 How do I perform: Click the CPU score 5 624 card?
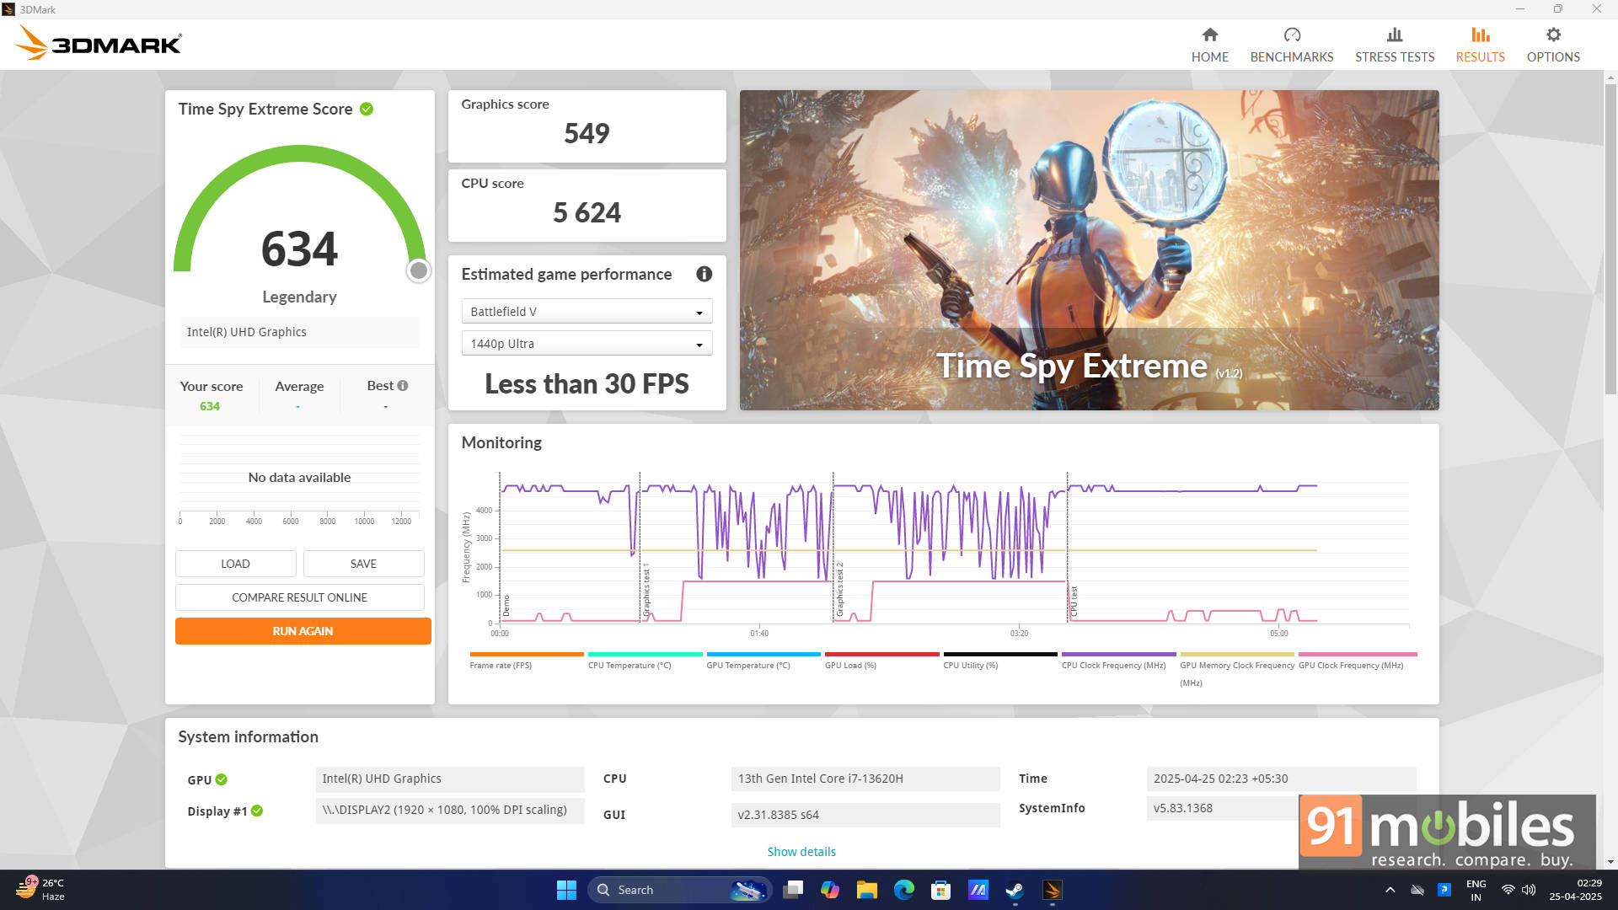[587, 206]
